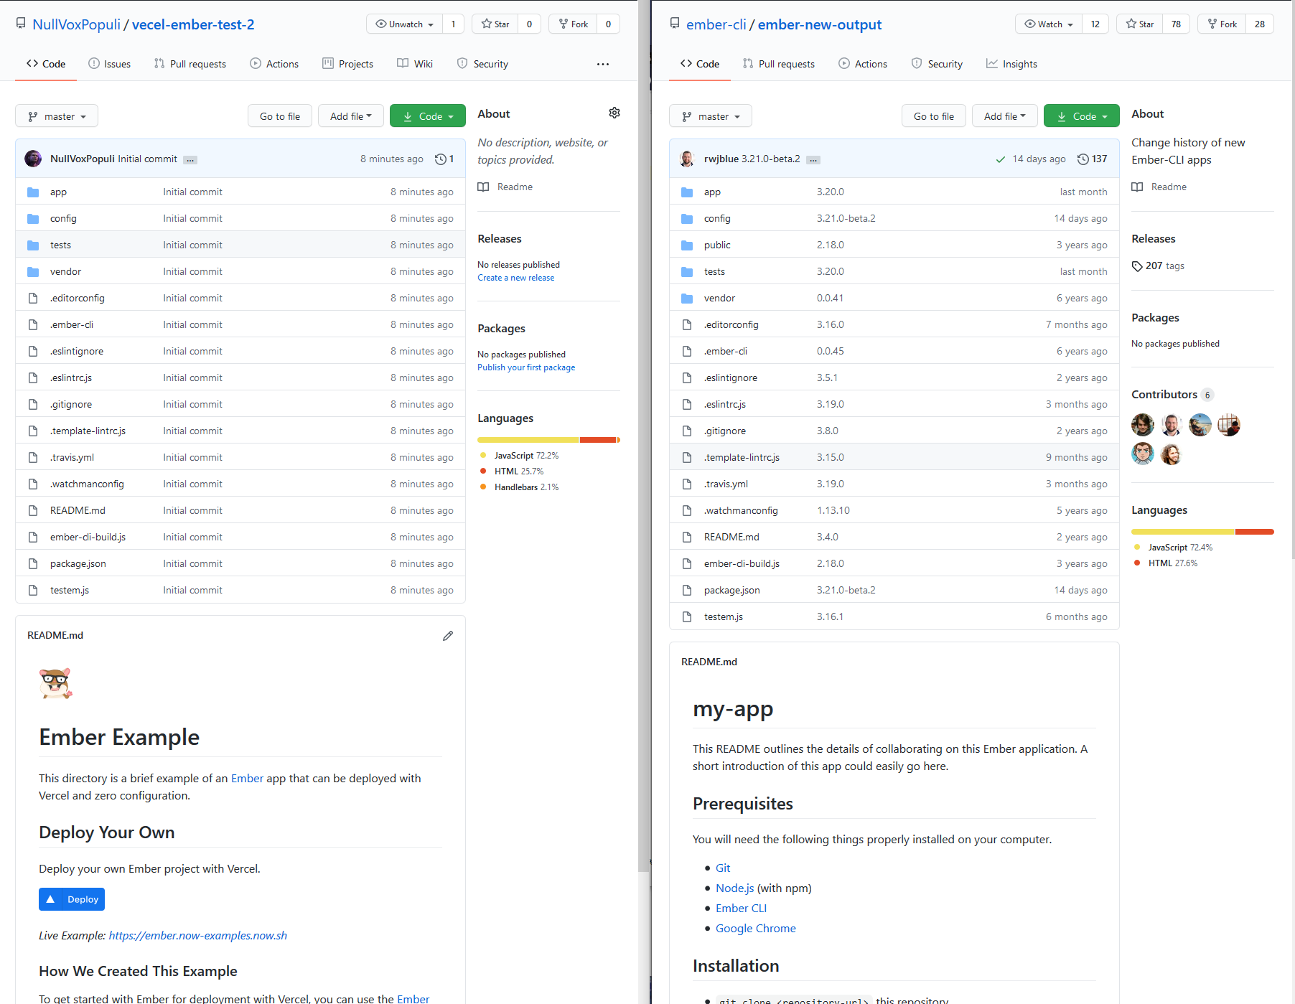Screen dimensions: 1295x1004
Task: Open .travis.yml file in left repo
Action: tap(72, 457)
